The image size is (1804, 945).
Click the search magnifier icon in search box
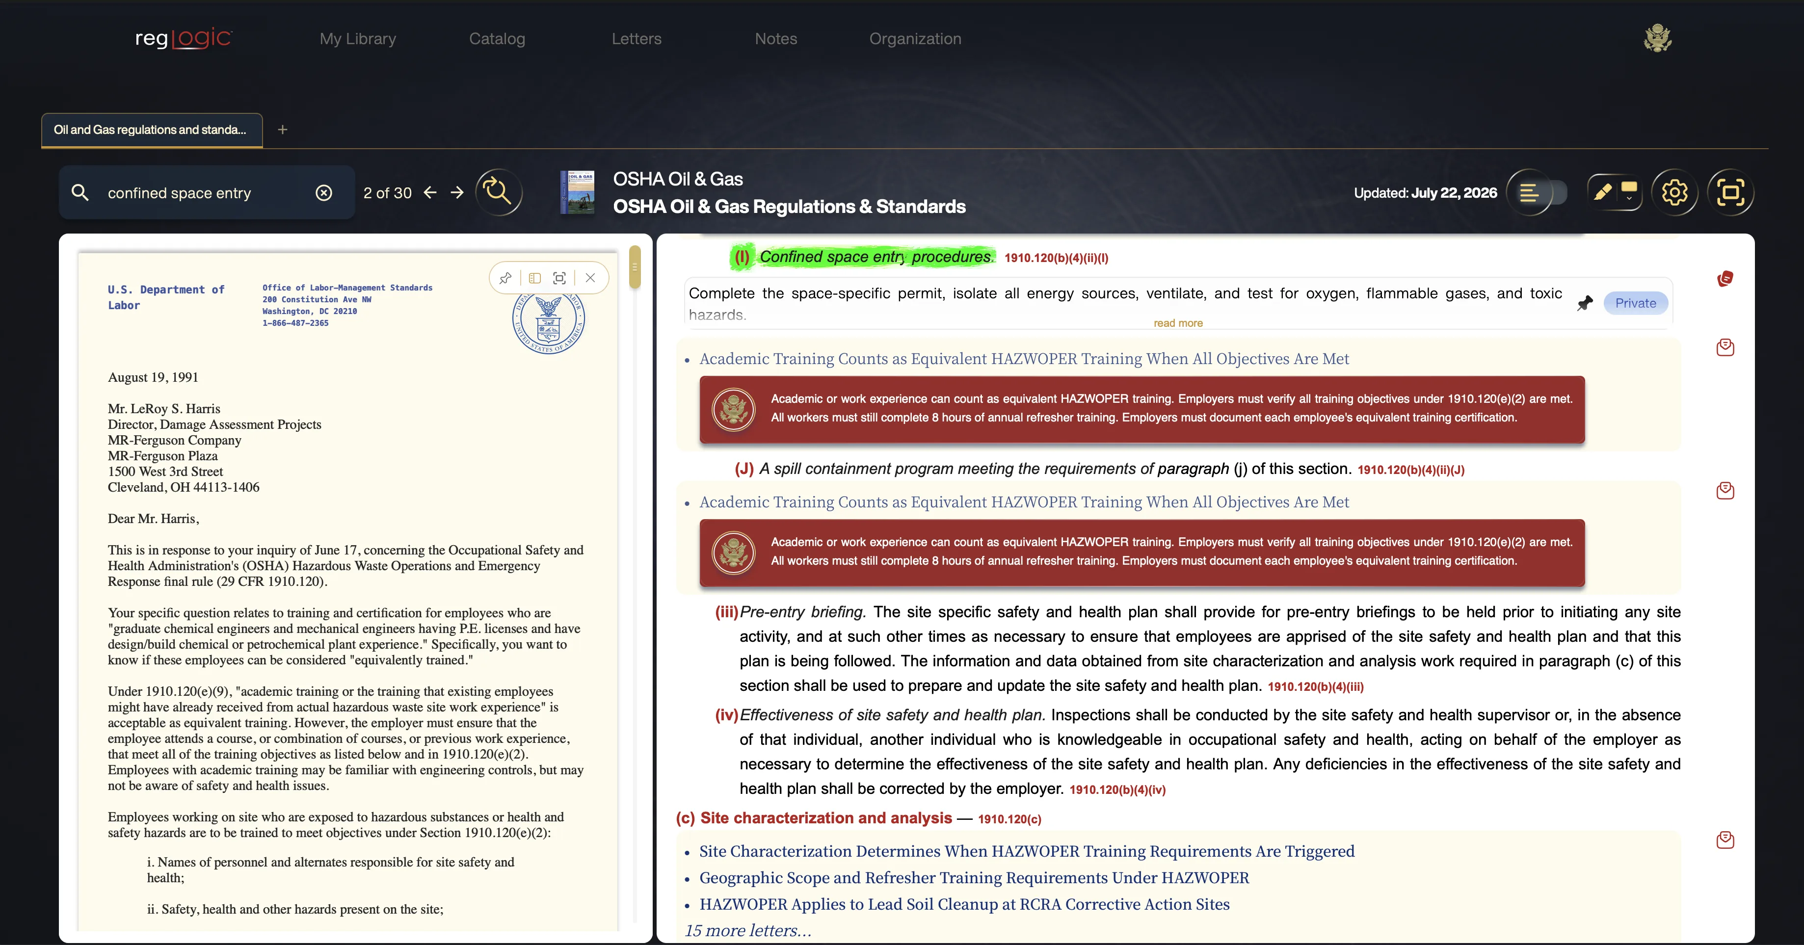pos(80,192)
